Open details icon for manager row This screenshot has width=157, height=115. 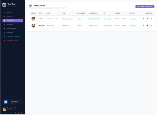(144, 26)
